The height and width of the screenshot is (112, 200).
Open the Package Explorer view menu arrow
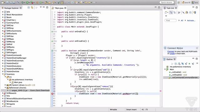(41, 7)
